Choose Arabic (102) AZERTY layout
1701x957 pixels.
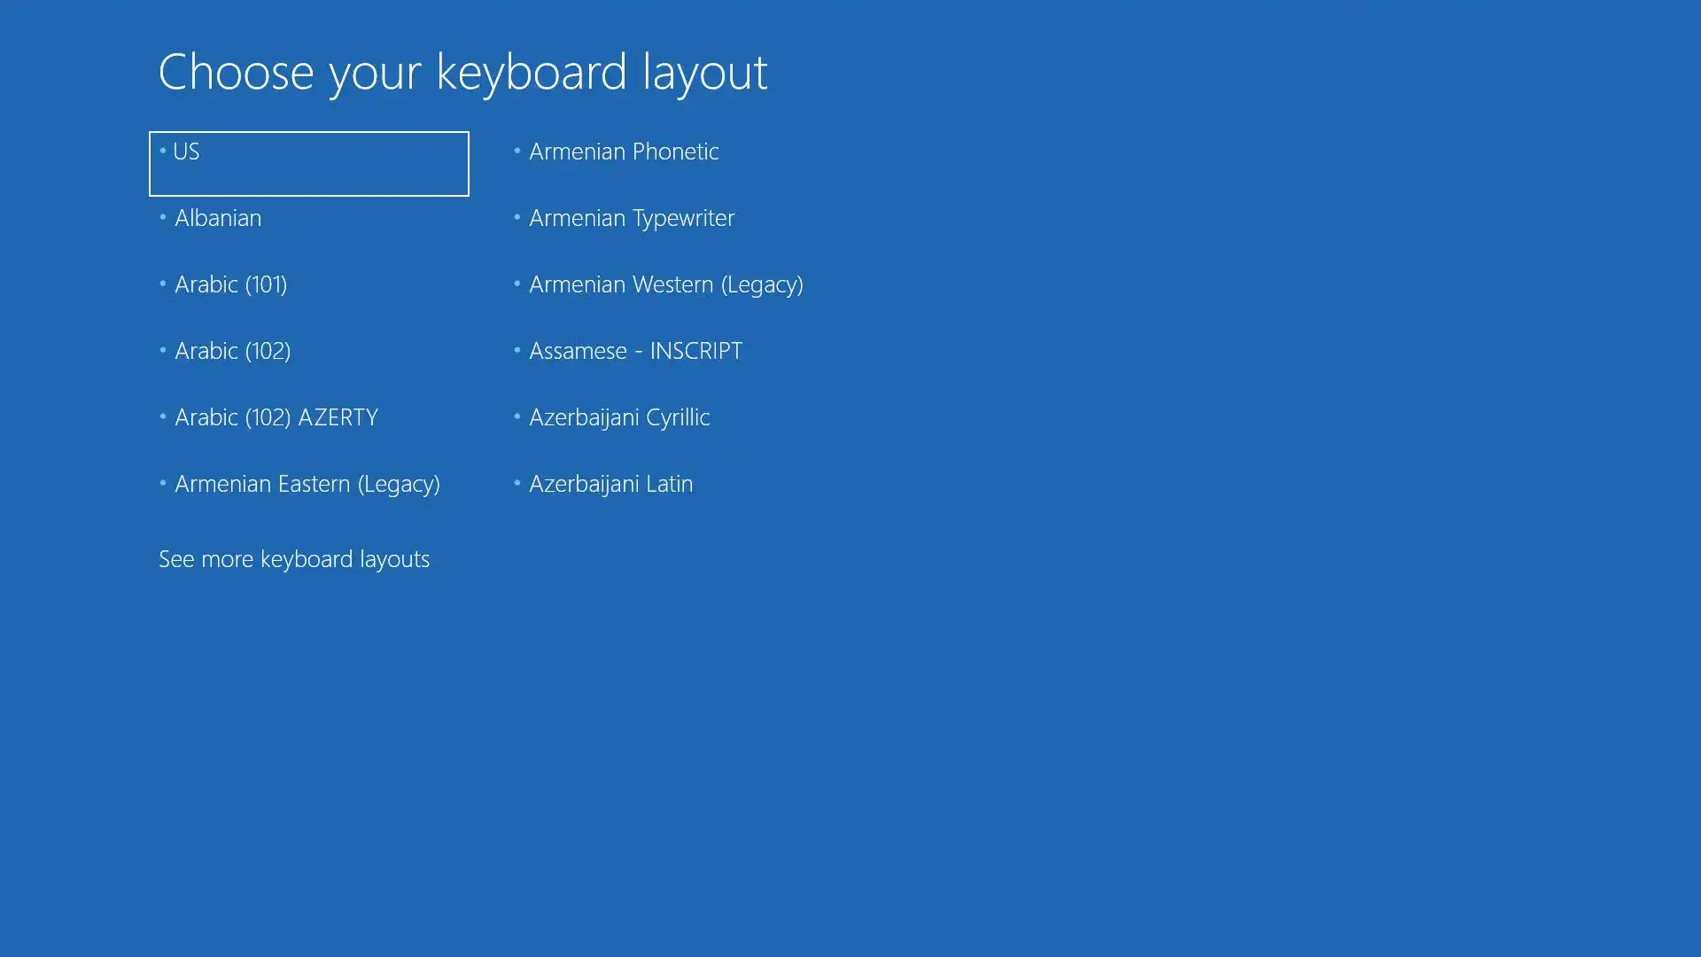coord(276,417)
